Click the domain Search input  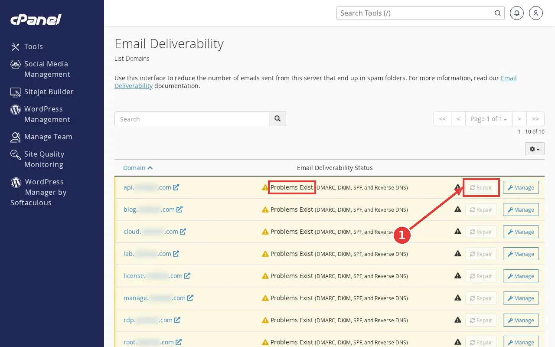click(x=192, y=119)
